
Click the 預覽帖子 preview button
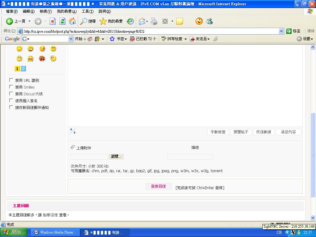pyautogui.click(x=241, y=132)
